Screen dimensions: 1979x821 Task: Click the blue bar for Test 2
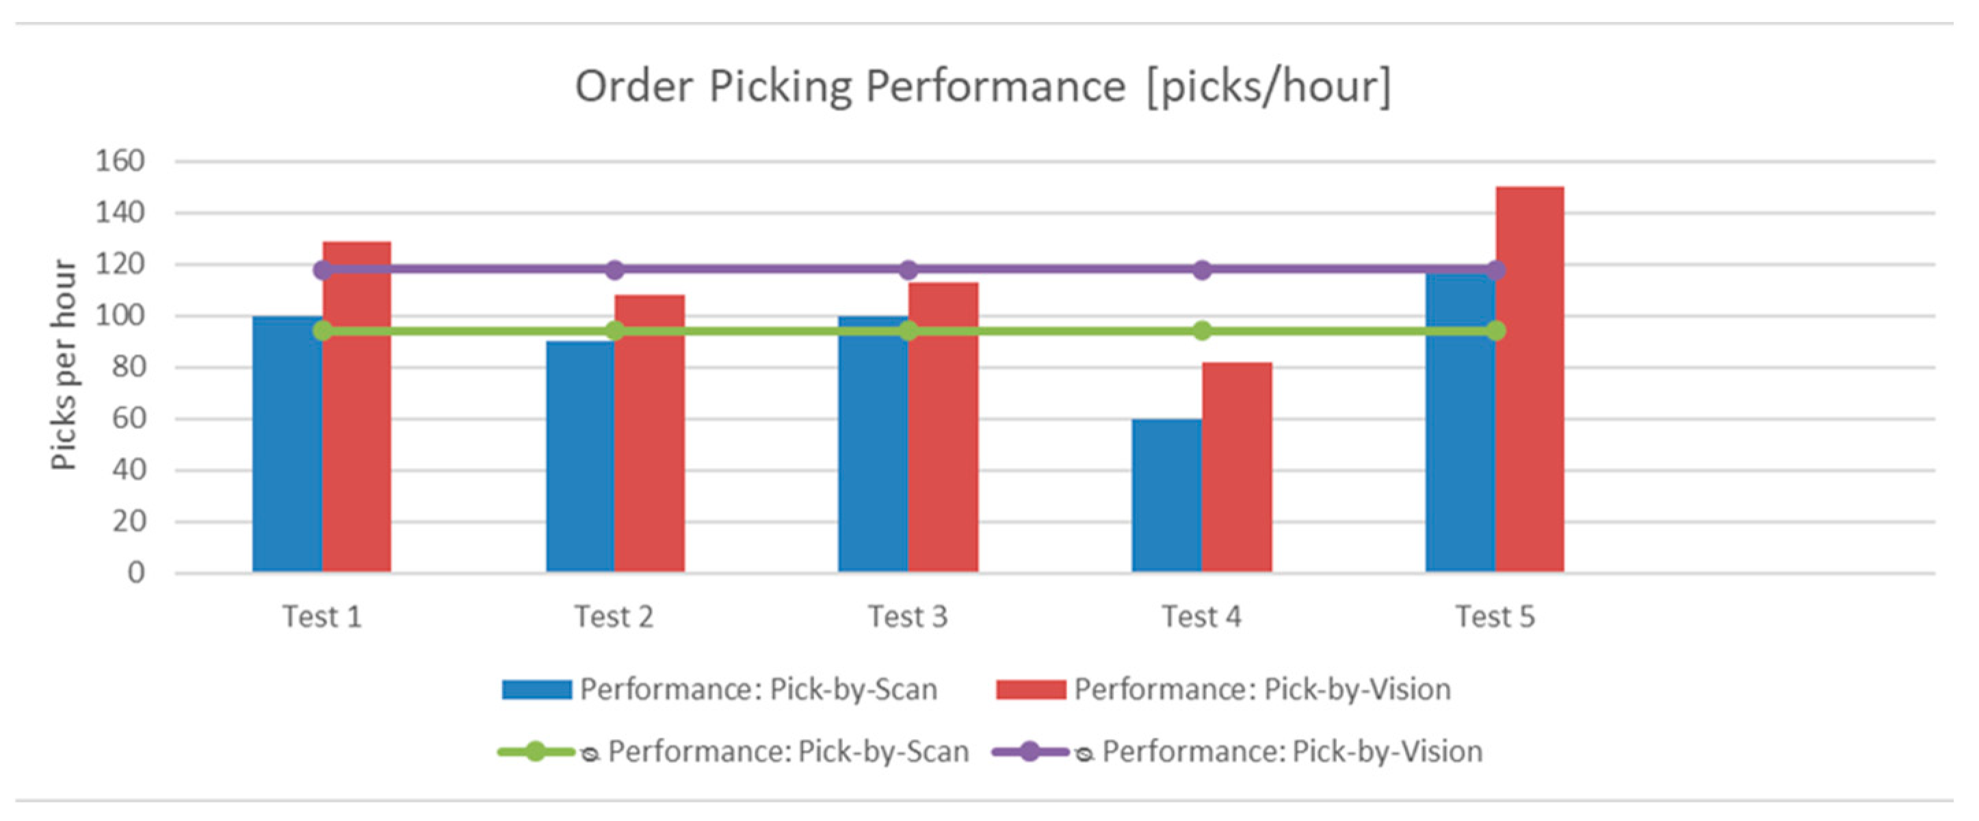pos(580,461)
